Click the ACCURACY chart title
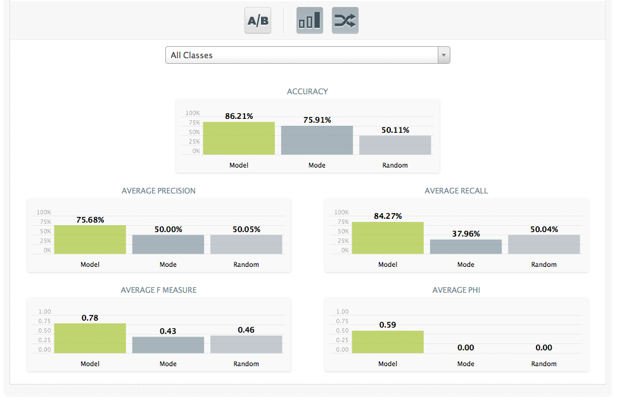The image size is (617, 406). 307,92
